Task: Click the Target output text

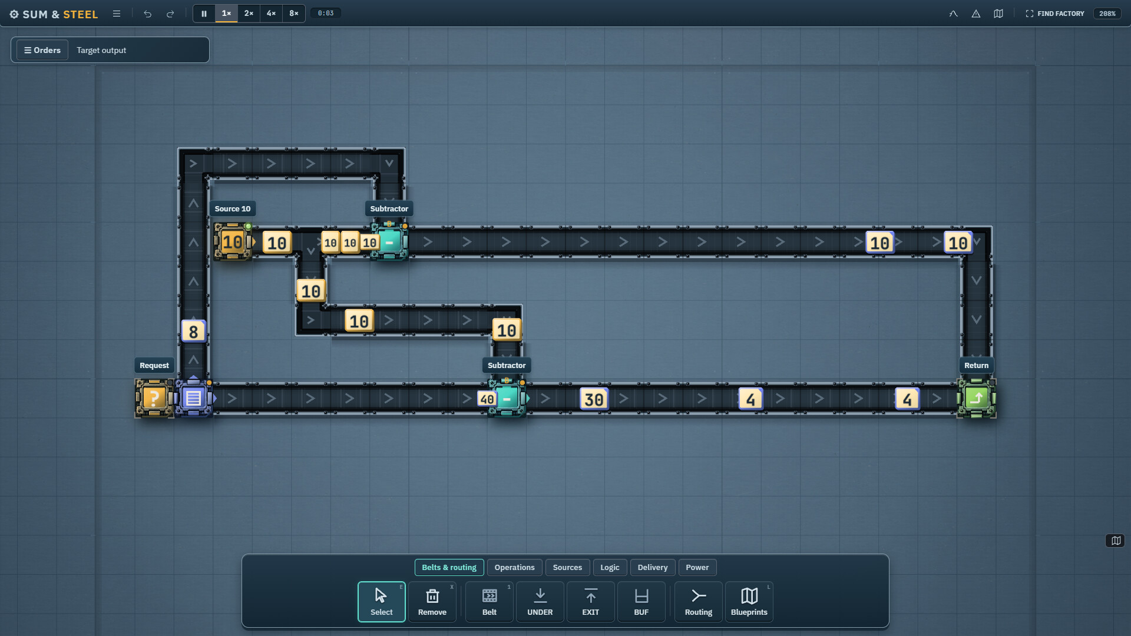Action: click(x=101, y=50)
